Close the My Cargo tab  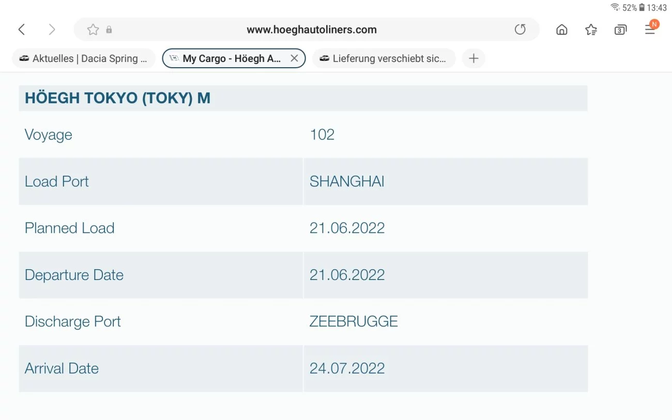pos(294,58)
